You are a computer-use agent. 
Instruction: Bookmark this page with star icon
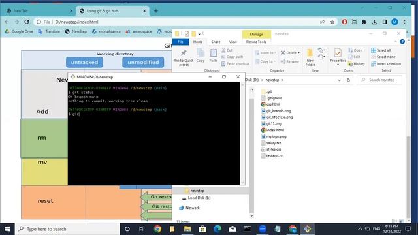coord(332,22)
